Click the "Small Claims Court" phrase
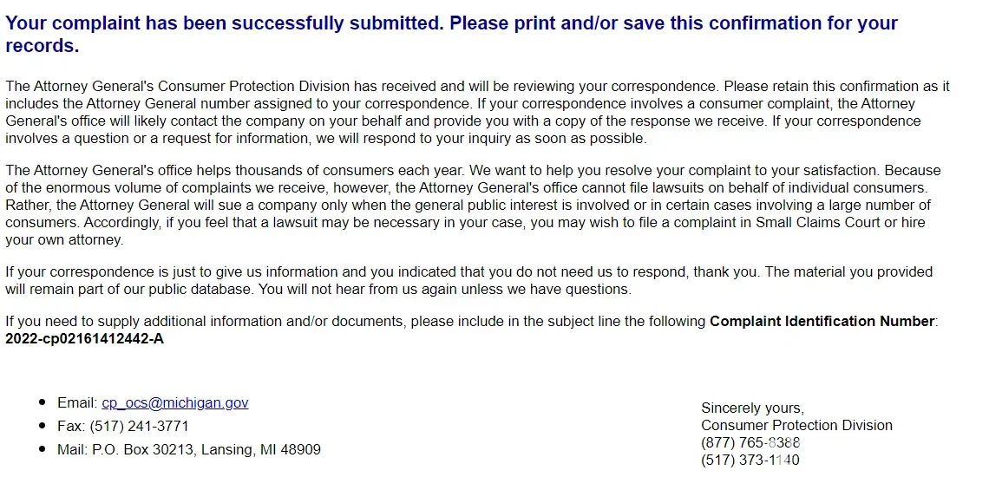The height and width of the screenshot is (490, 989). tap(811, 223)
